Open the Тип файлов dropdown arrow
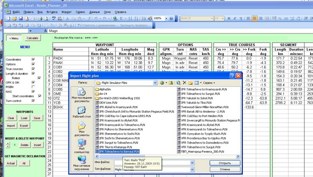313x177 pixels. tap(192, 169)
